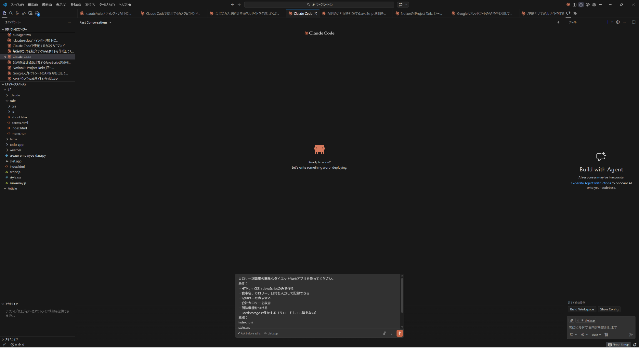Click the notifications bell in the status bar
Image resolution: width=639 pixels, height=348 pixels.
635,345
